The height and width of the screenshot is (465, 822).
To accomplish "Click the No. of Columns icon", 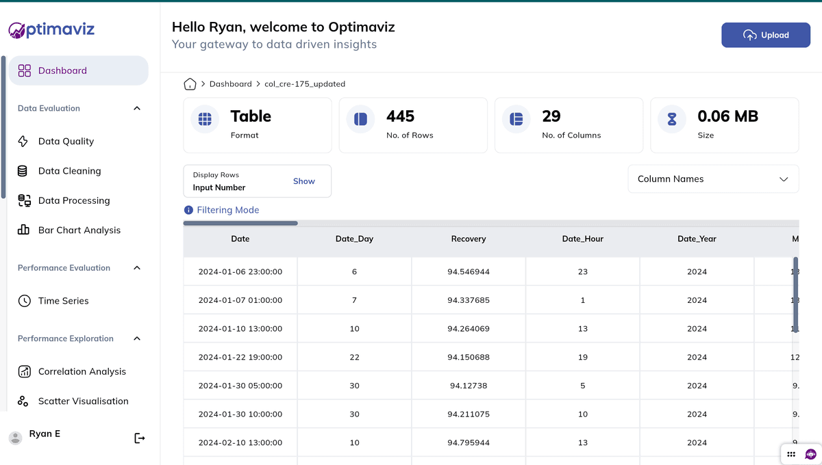I will pyautogui.click(x=516, y=119).
